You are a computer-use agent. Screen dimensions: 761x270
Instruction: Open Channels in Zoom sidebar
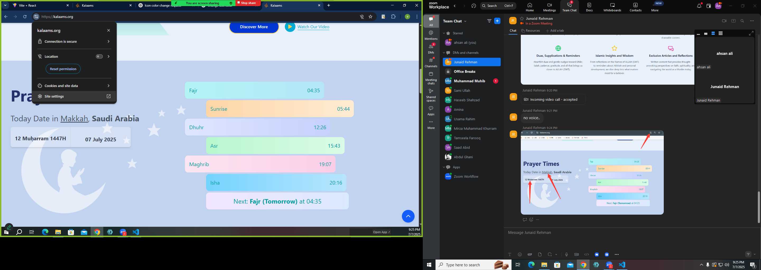click(431, 62)
